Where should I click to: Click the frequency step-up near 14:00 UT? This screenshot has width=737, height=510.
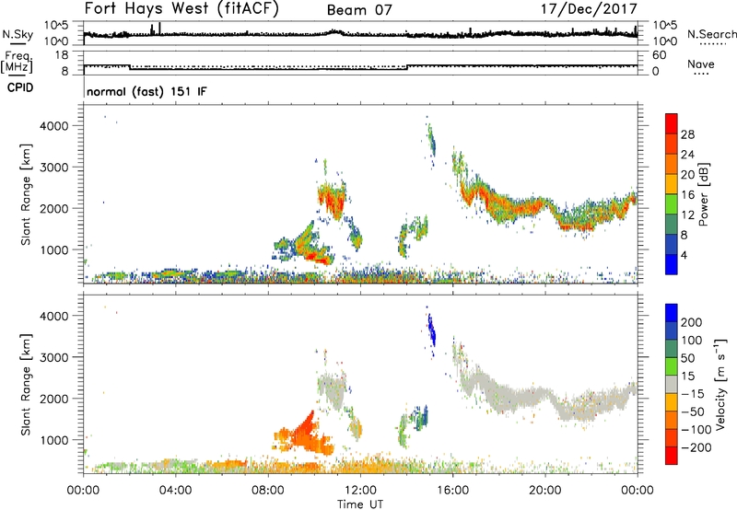coord(407,66)
